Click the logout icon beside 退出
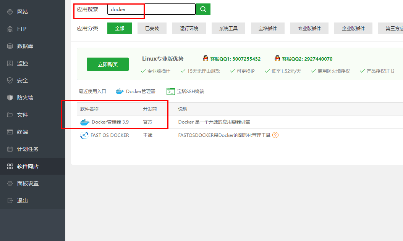 click(10, 201)
